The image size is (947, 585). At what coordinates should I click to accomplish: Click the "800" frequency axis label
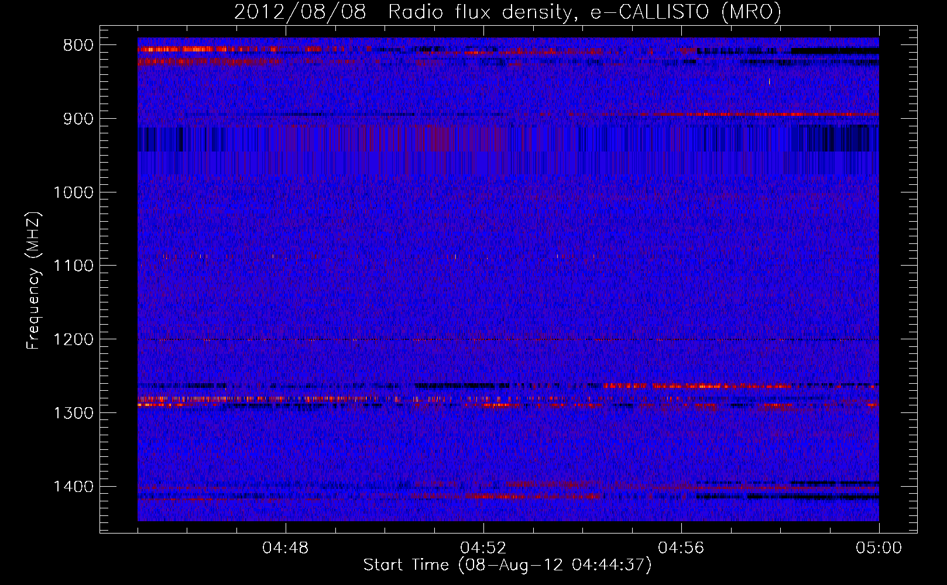(78, 46)
